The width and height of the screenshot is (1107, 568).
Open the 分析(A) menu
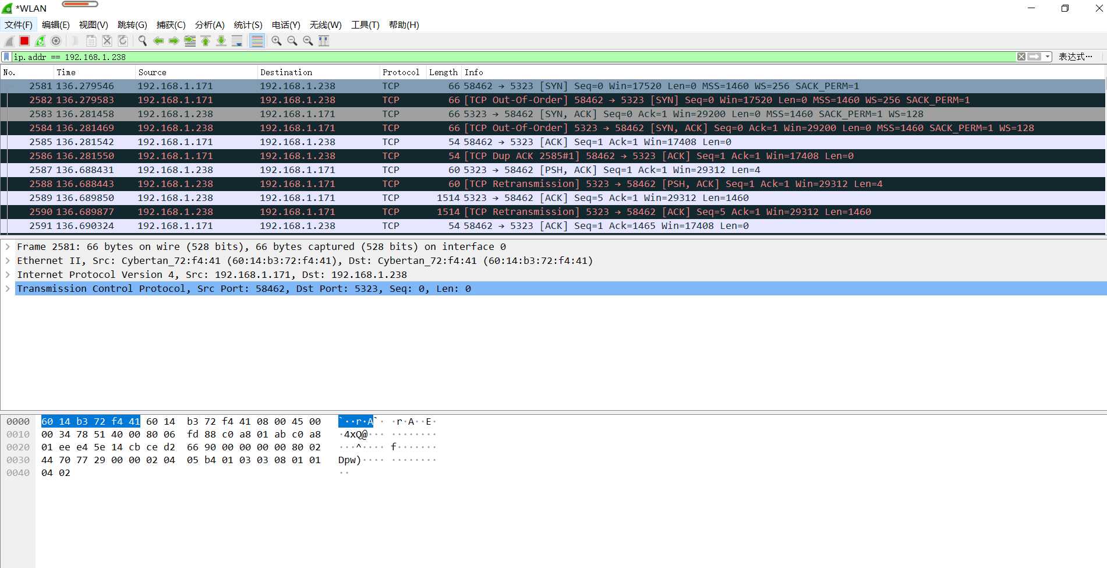click(210, 25)
